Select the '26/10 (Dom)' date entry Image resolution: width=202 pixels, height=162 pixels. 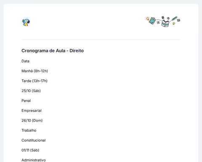32,121
